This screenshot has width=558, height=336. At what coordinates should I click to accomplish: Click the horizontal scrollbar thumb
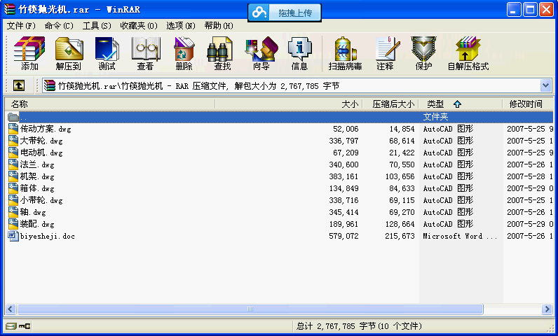250,309
